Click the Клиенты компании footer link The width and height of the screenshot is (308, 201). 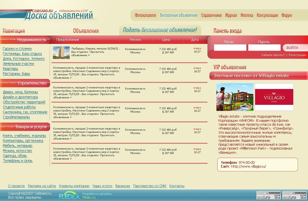74,186
